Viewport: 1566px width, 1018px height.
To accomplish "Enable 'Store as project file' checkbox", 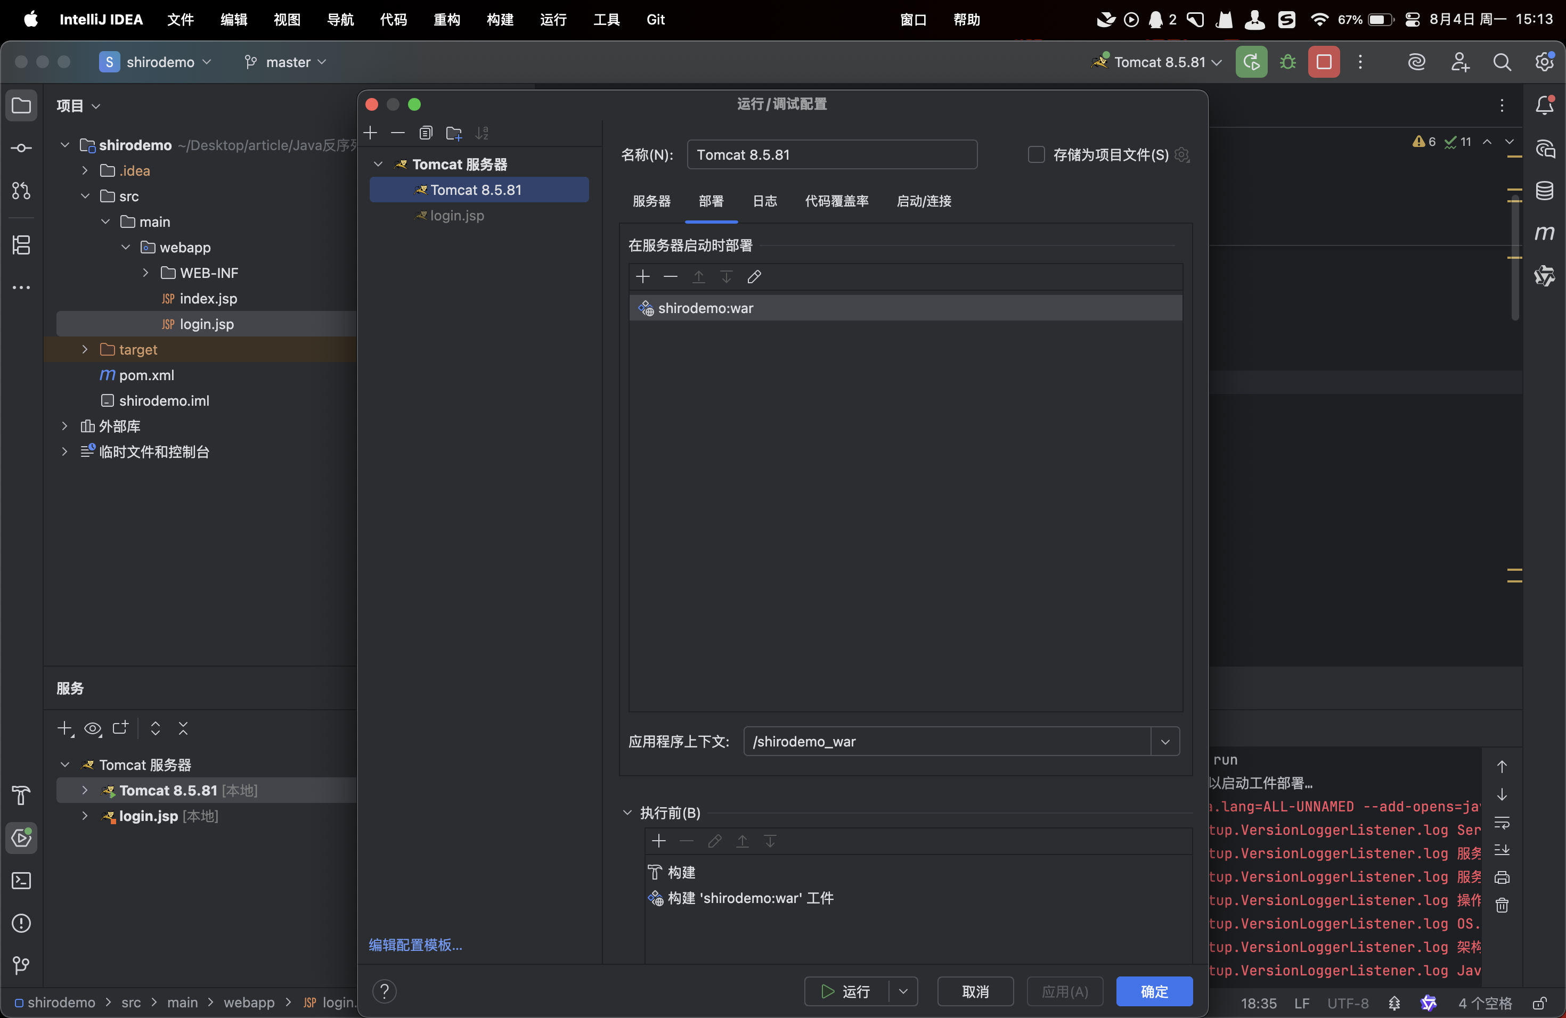I will pos(1035,154).
